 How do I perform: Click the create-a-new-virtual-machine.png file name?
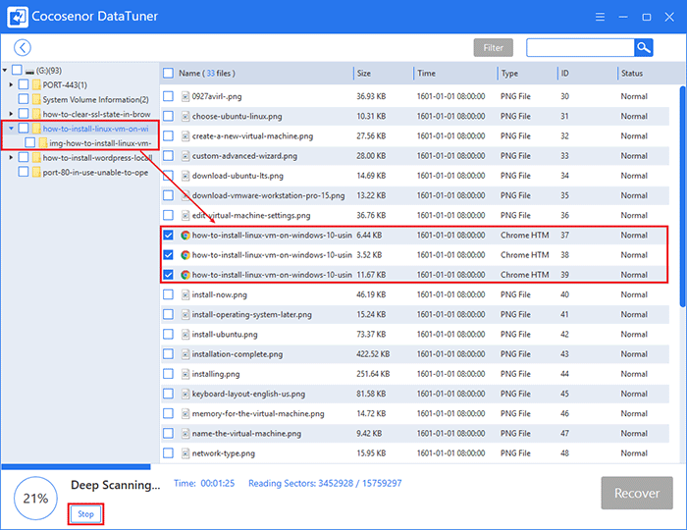click(x=252, y=136)
